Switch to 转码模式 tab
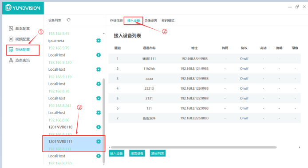 coord(168,20)
